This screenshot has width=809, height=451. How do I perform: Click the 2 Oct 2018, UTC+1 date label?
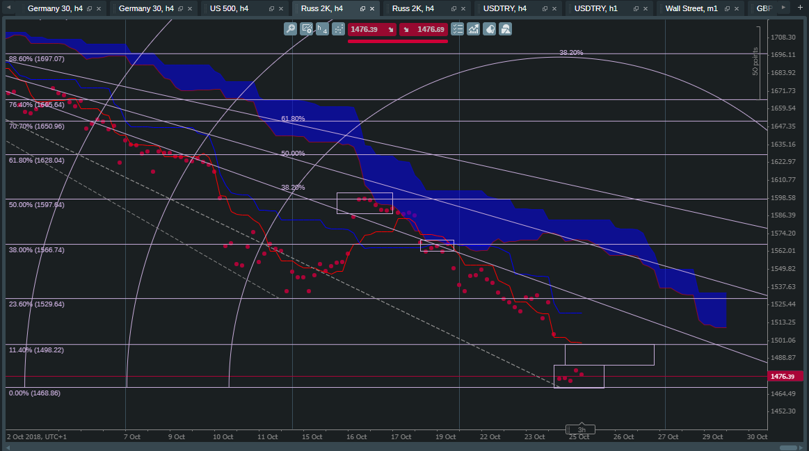tap(37, 437)
